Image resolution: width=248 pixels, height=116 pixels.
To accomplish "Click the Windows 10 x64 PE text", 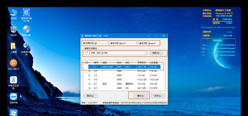I will point(224,13).
